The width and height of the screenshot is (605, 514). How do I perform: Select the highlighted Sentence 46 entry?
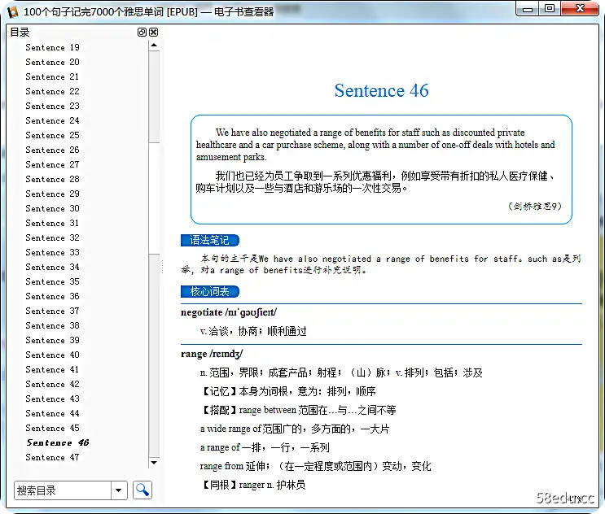(58, 442)
